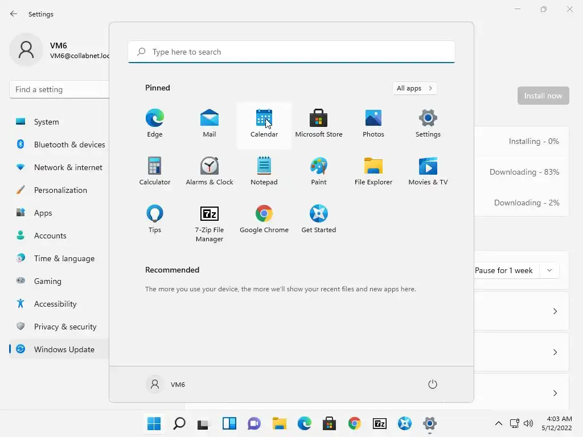Screen dimensions: 583x437
Task: Open Google Chrome pinned app
Action: (264, 220)
